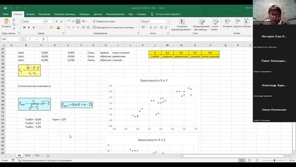Expand the font color dropdown arrow
The width and height of the screenshot is (296, 167).
point(62,27)
